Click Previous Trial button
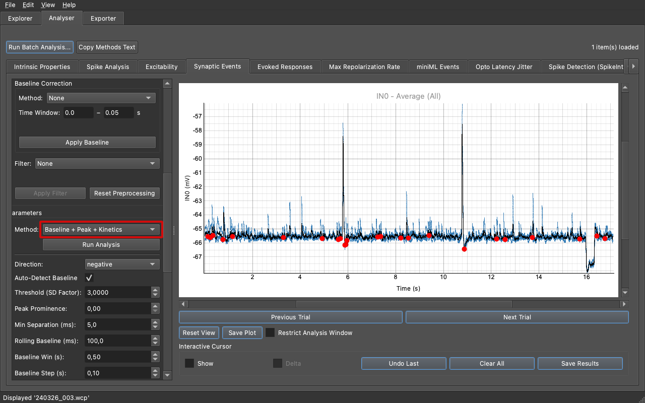This screenshot has height=403, width=645. coord(291,317)
